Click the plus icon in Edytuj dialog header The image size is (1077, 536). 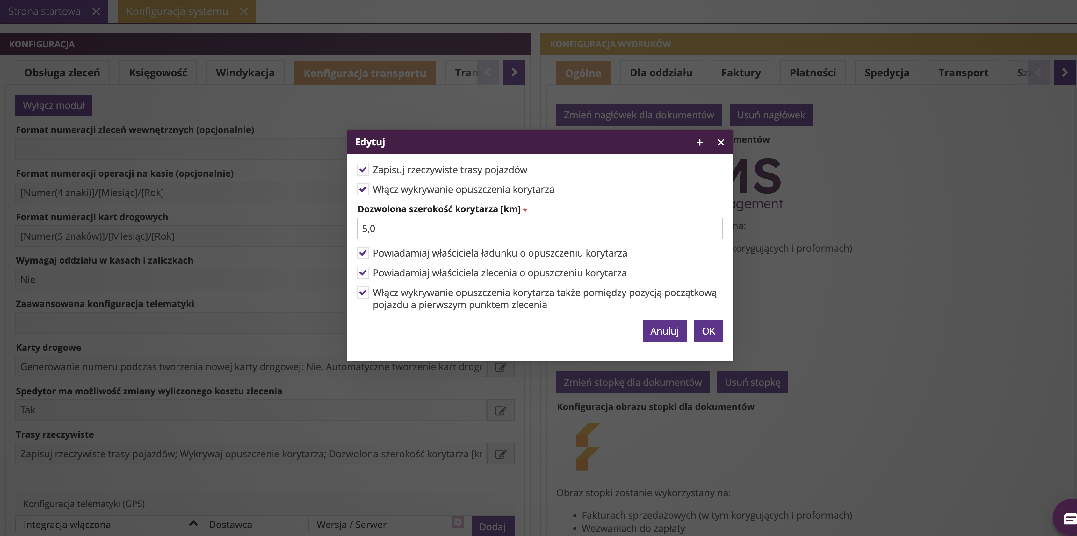coord(699,143)
